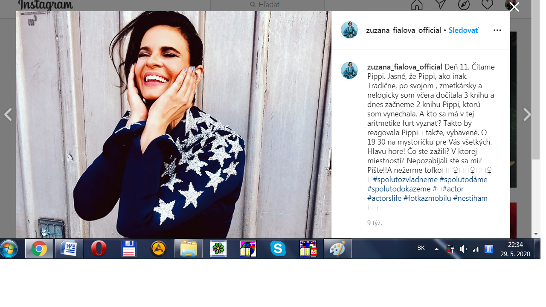Click the browser scrollbar down arrow
Viewport: 546px width, 307px height.
536,234
